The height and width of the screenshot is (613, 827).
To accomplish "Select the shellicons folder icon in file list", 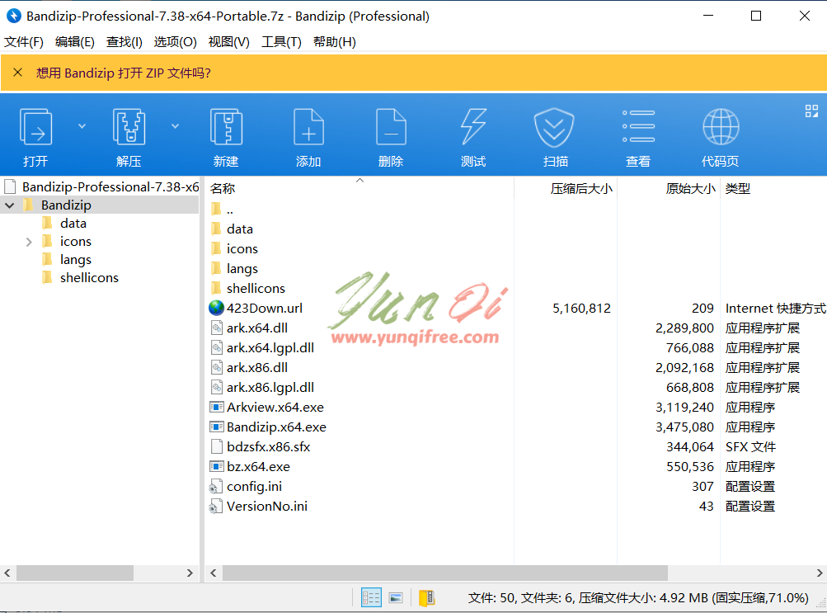I will pos(216,288).
